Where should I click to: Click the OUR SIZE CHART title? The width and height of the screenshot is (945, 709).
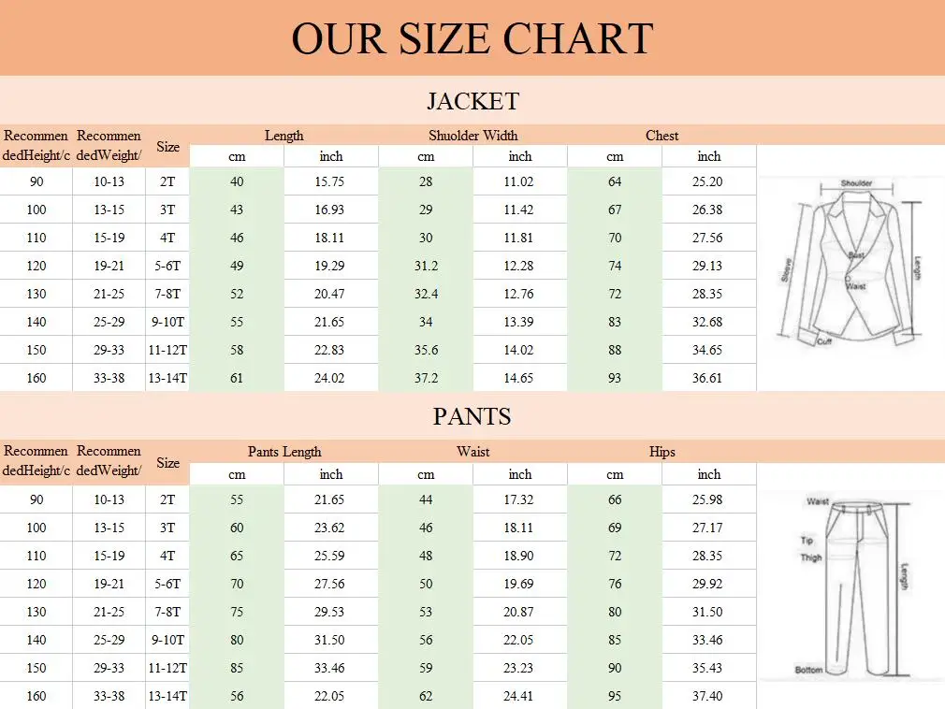(472, 38)
